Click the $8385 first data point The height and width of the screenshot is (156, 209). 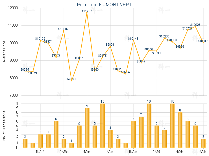pos(25,71)
